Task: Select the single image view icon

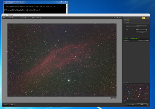Action: point(7,18)
